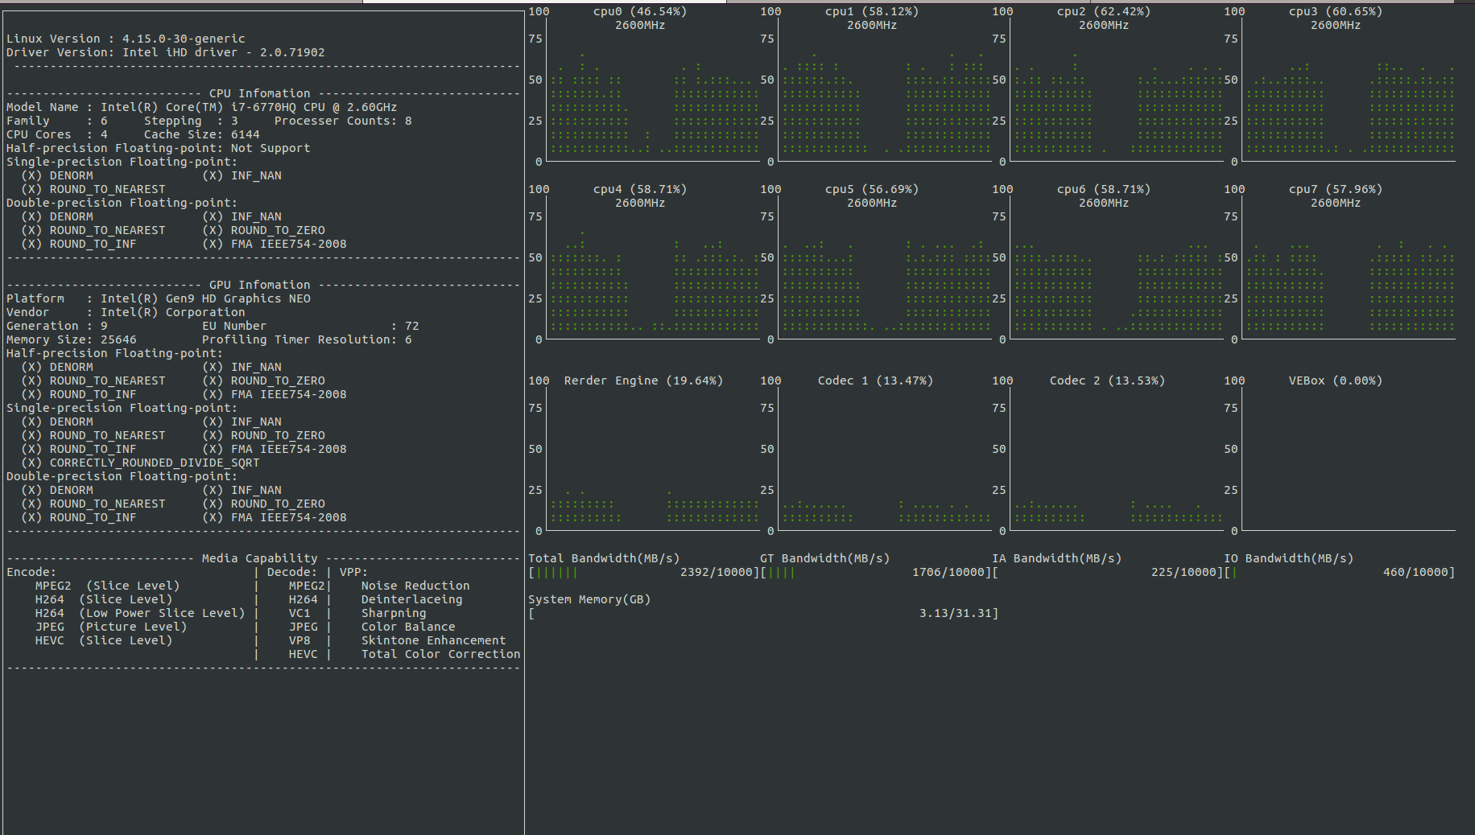Click the 'cpu1 (58.12%)' graph title
Screen dimensions: 1475x835
872,11
